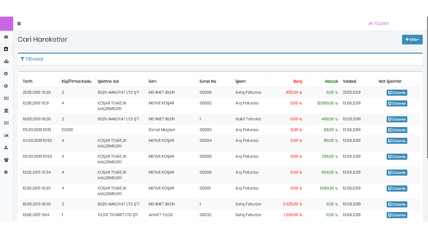
Task: Click the Cari Hareketler page heading
Action: click(x=42, y=40)
